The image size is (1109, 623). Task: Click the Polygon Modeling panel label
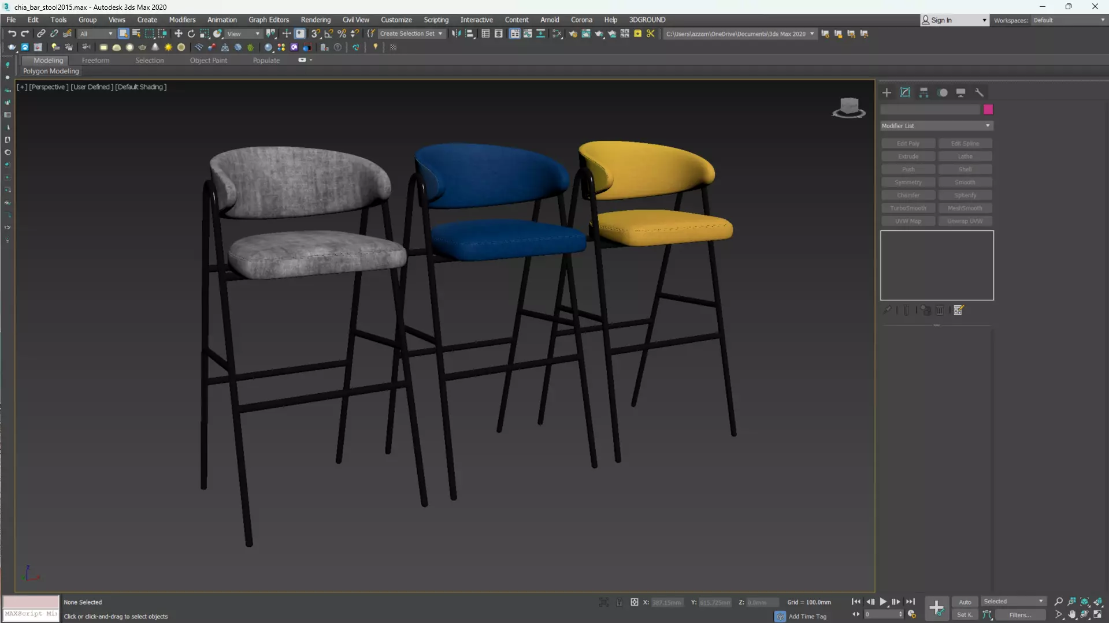coord(51,71)
